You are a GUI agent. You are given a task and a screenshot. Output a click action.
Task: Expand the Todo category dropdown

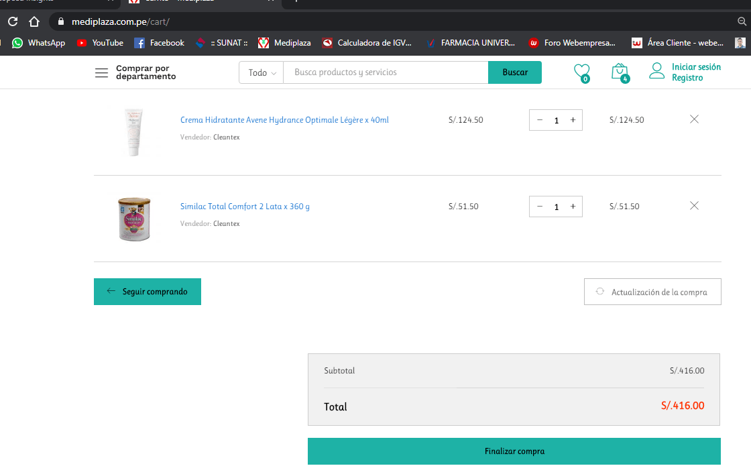[x=262, y=73]
